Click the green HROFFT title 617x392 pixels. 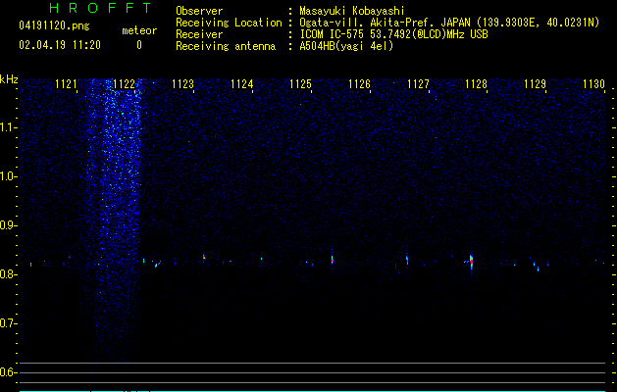coord(101,8)
